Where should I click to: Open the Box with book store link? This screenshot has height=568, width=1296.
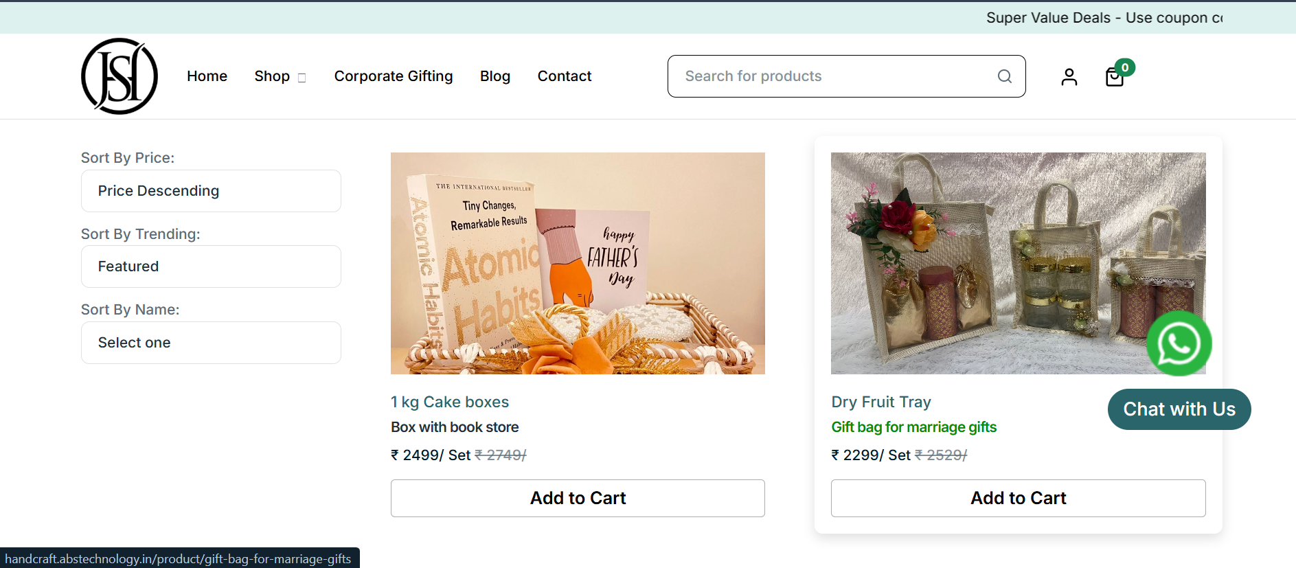[x=455, y=427]
